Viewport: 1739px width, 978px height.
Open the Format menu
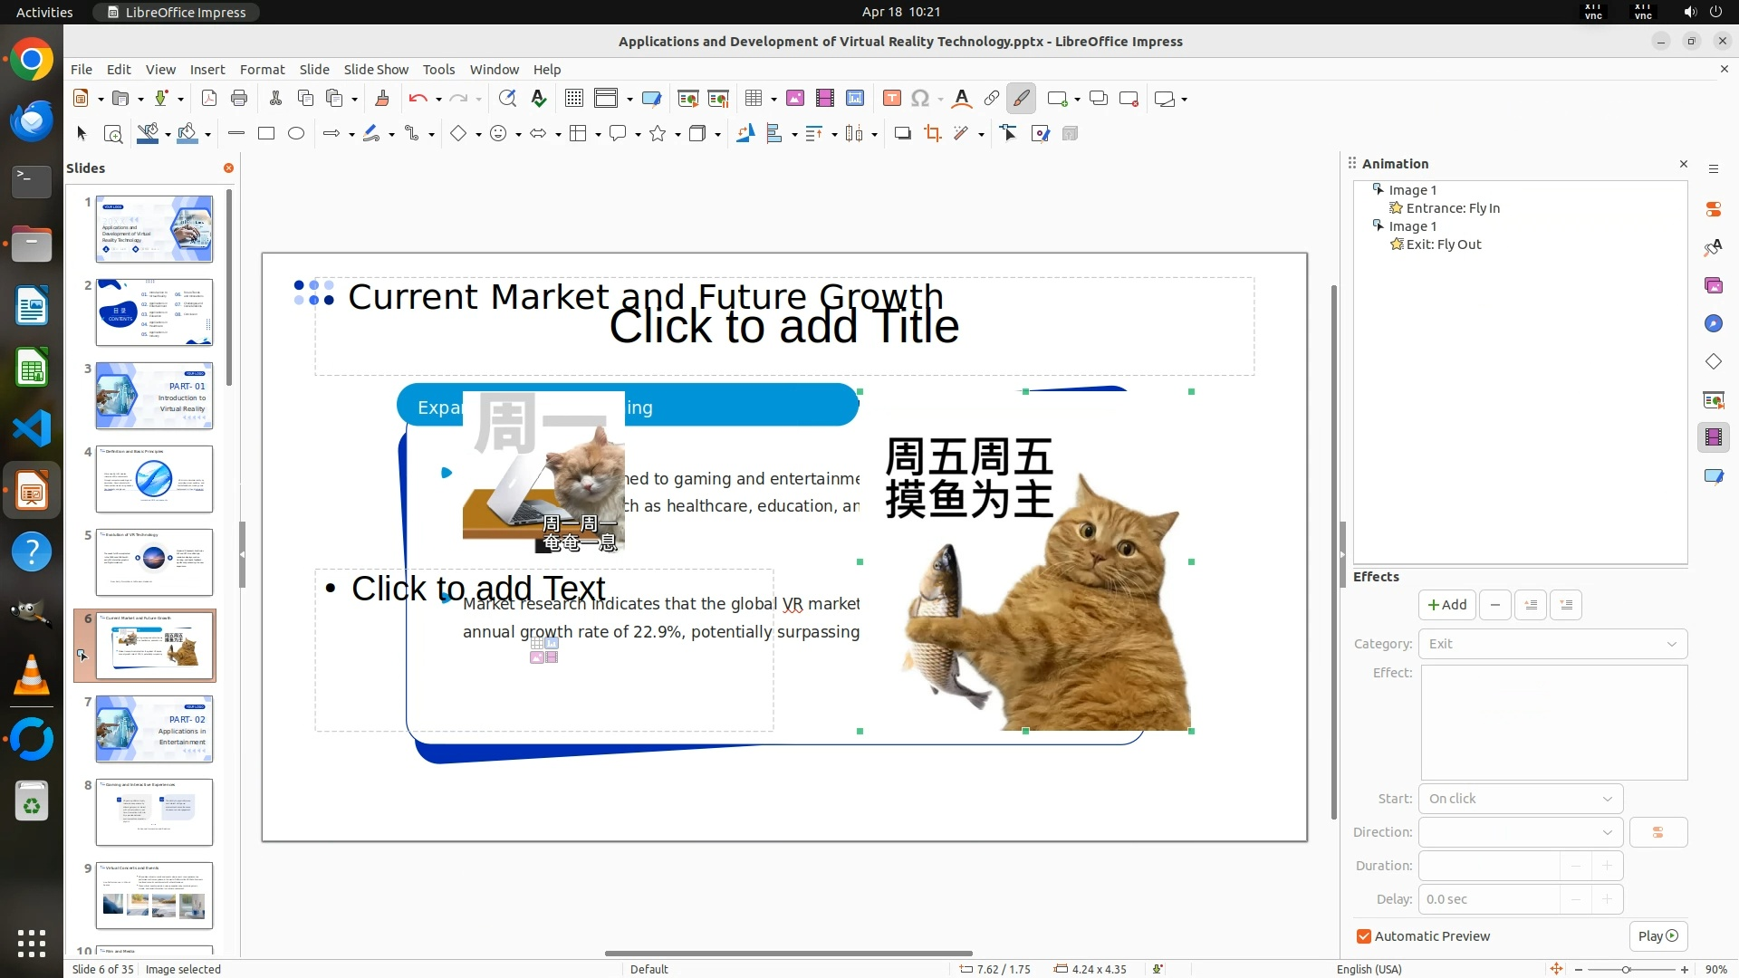(262, 69)
